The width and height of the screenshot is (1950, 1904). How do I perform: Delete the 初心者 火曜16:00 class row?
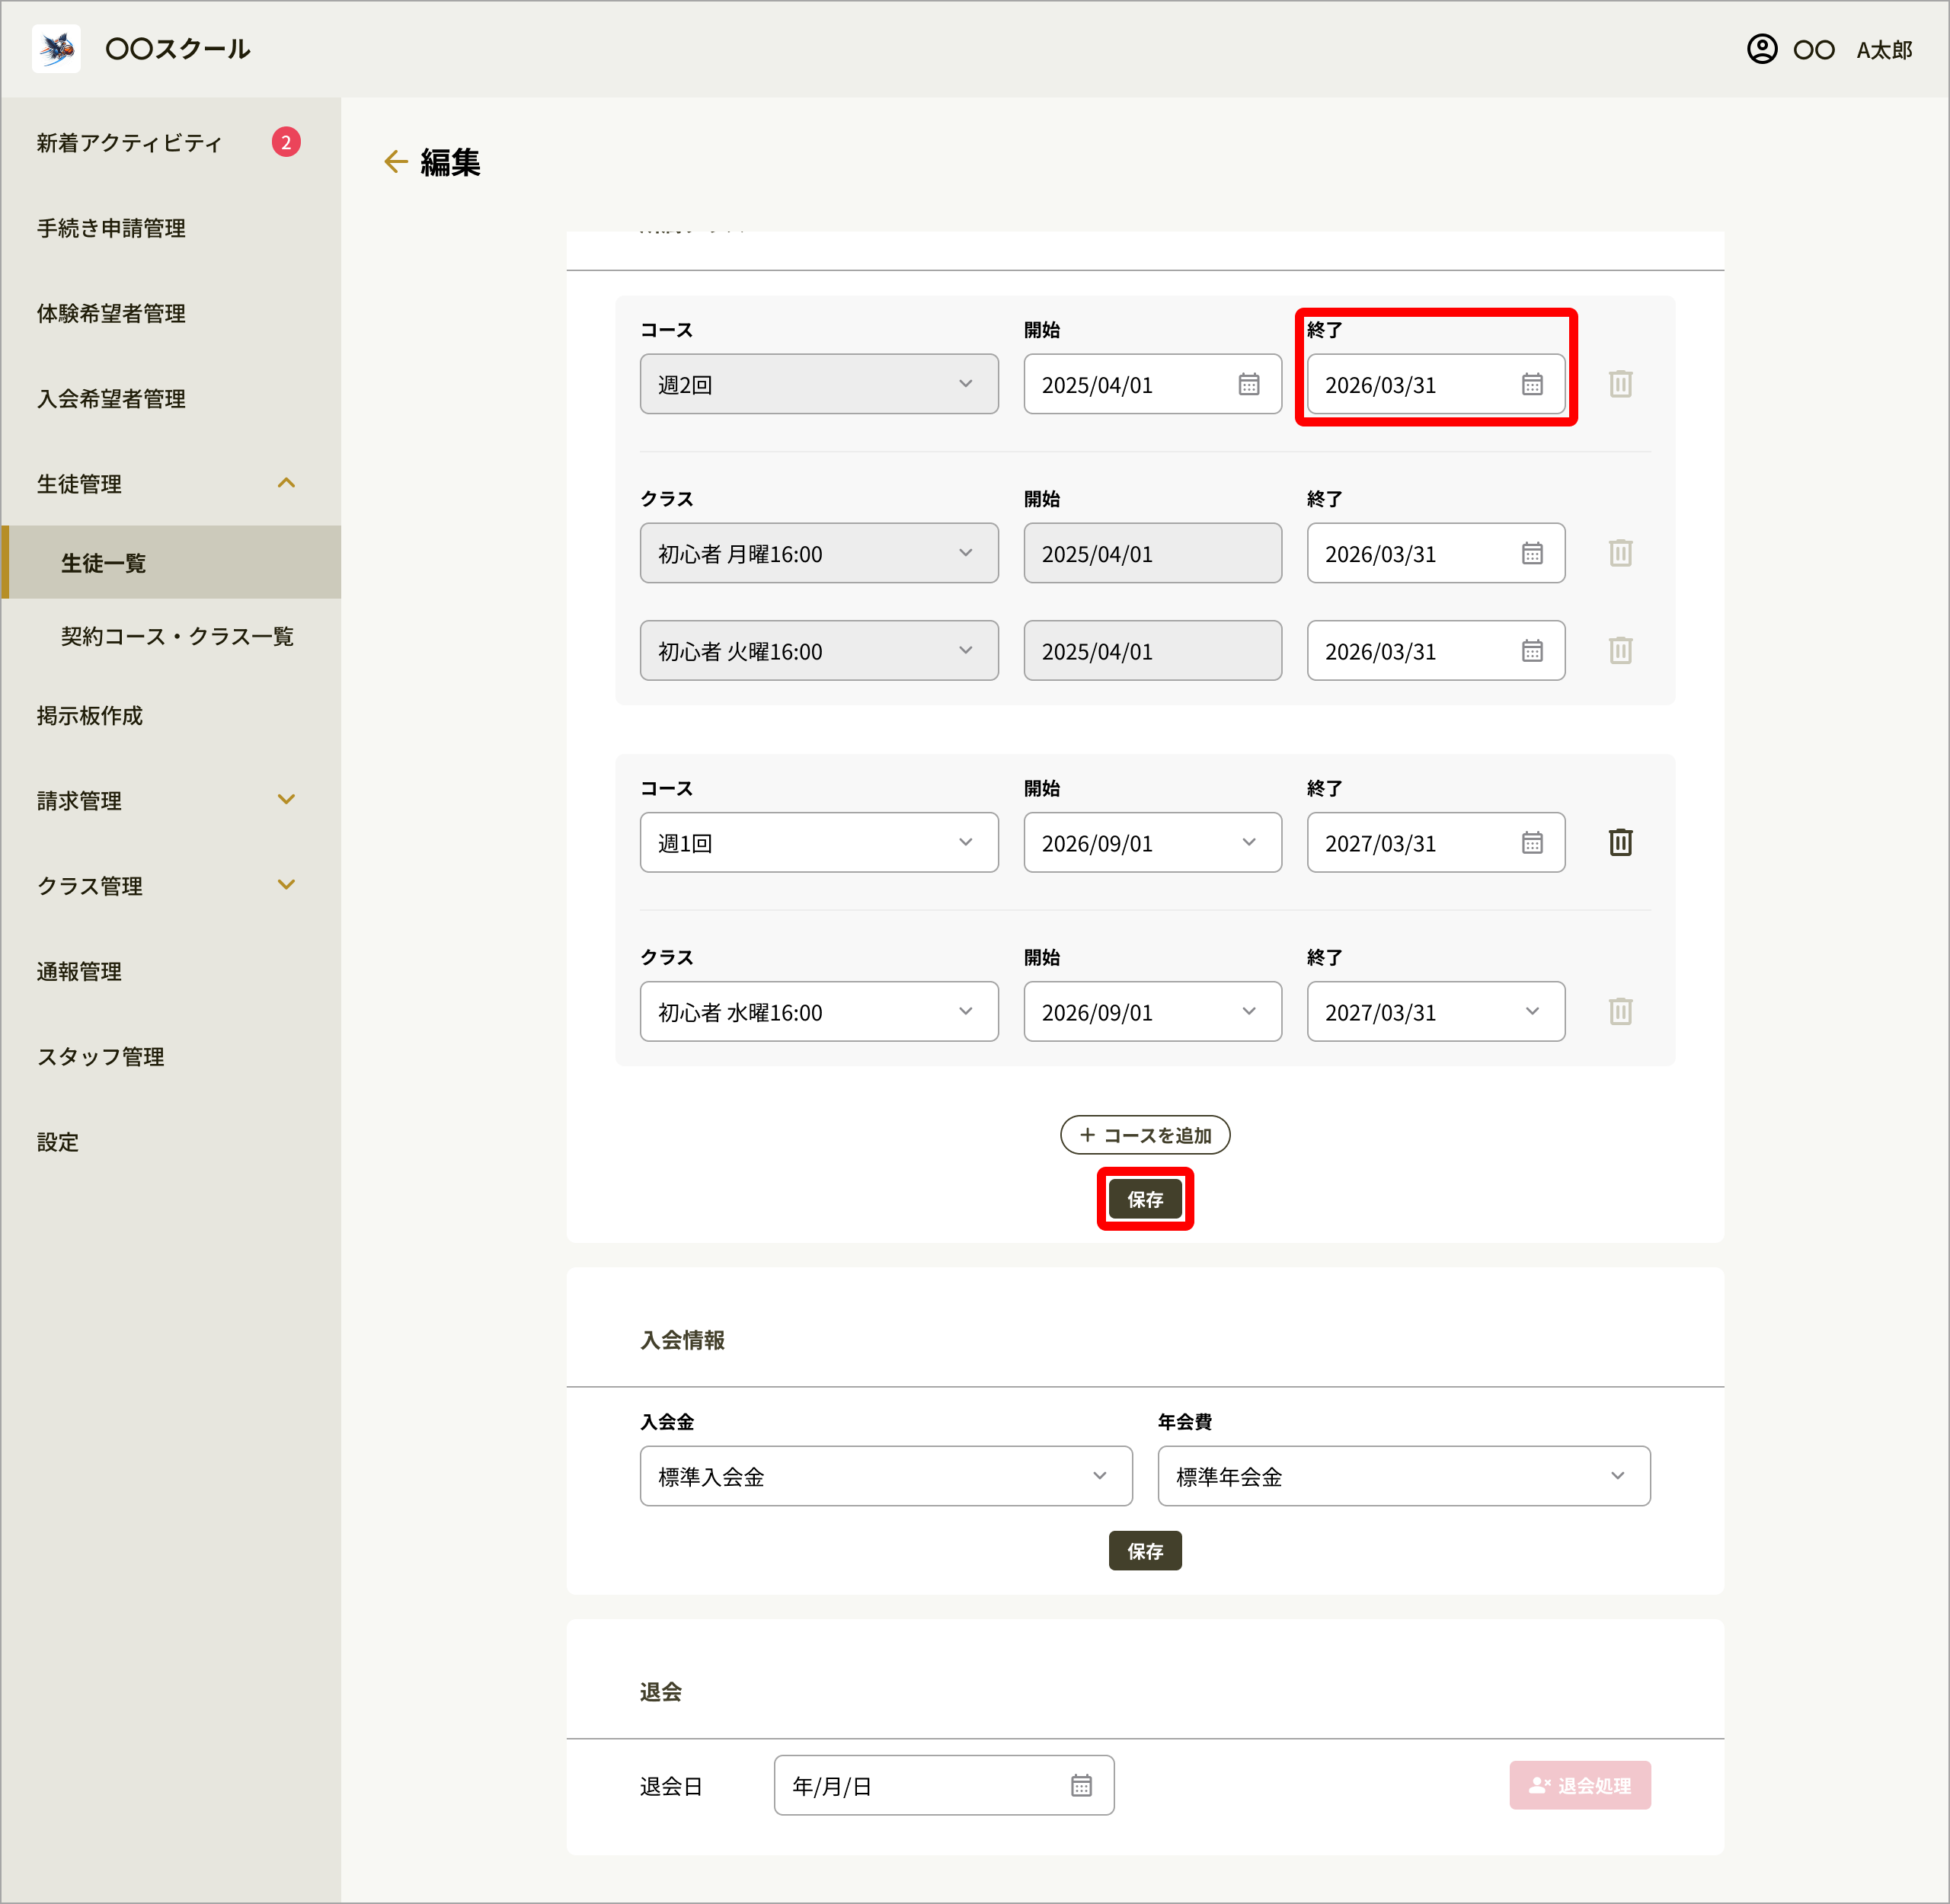[x=1621, y=651]
